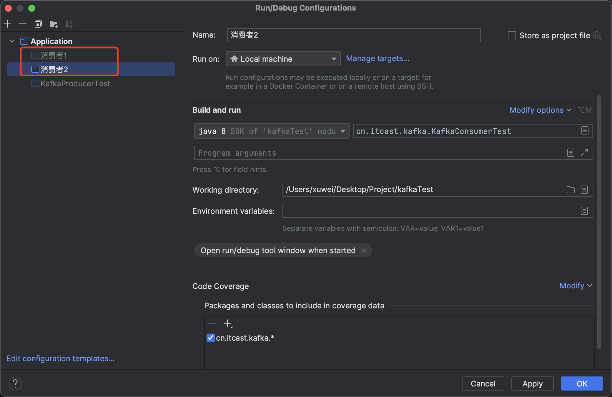This screenshot has height=397, width=612.
Task: Expand the Program arguments field
Action: pos(584,153)
